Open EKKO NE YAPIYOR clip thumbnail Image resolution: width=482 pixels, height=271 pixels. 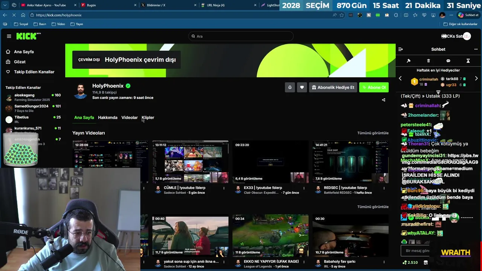pyautogui.click(x=270, y=236)
